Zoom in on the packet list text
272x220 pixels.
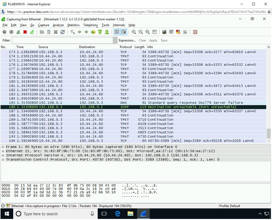pos(134,32)
